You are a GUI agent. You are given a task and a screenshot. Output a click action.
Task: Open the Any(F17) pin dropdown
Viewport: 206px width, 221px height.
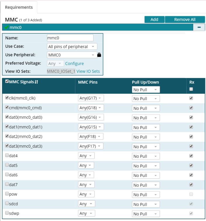[x=91, y=146]
